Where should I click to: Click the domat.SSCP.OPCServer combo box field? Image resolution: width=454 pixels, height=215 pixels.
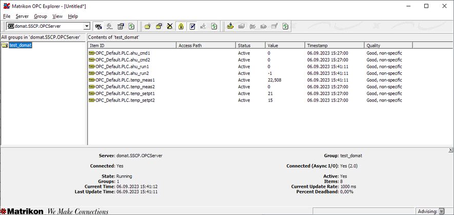click(46, 26)
